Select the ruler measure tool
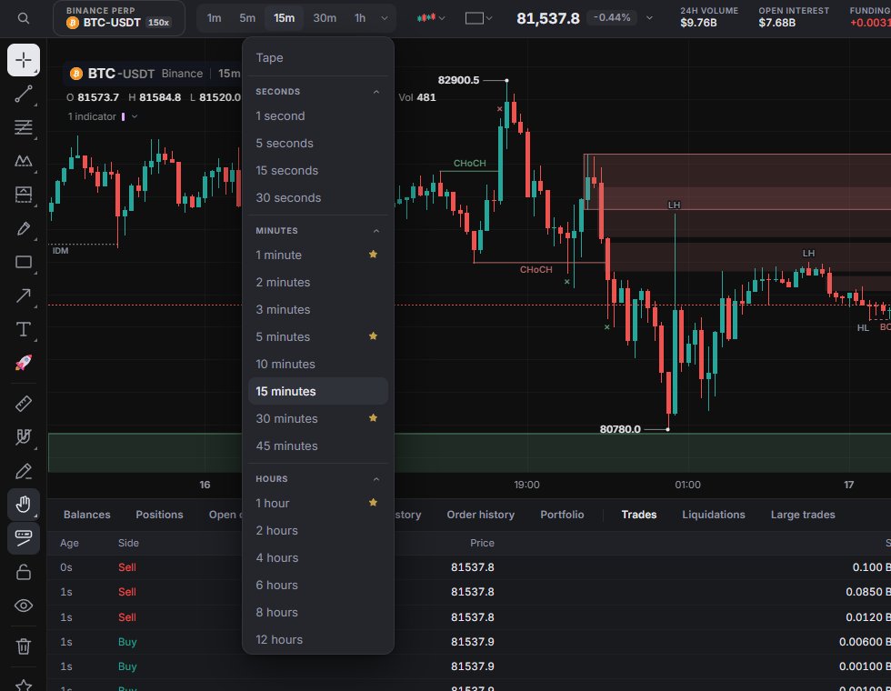 [x=24, y=404]
